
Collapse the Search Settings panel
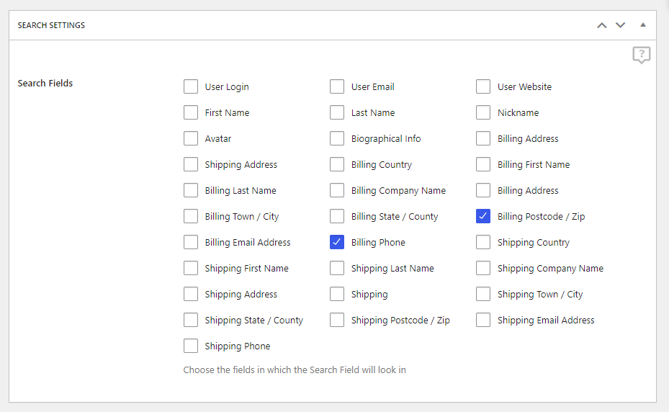click(x=643, y=25)
